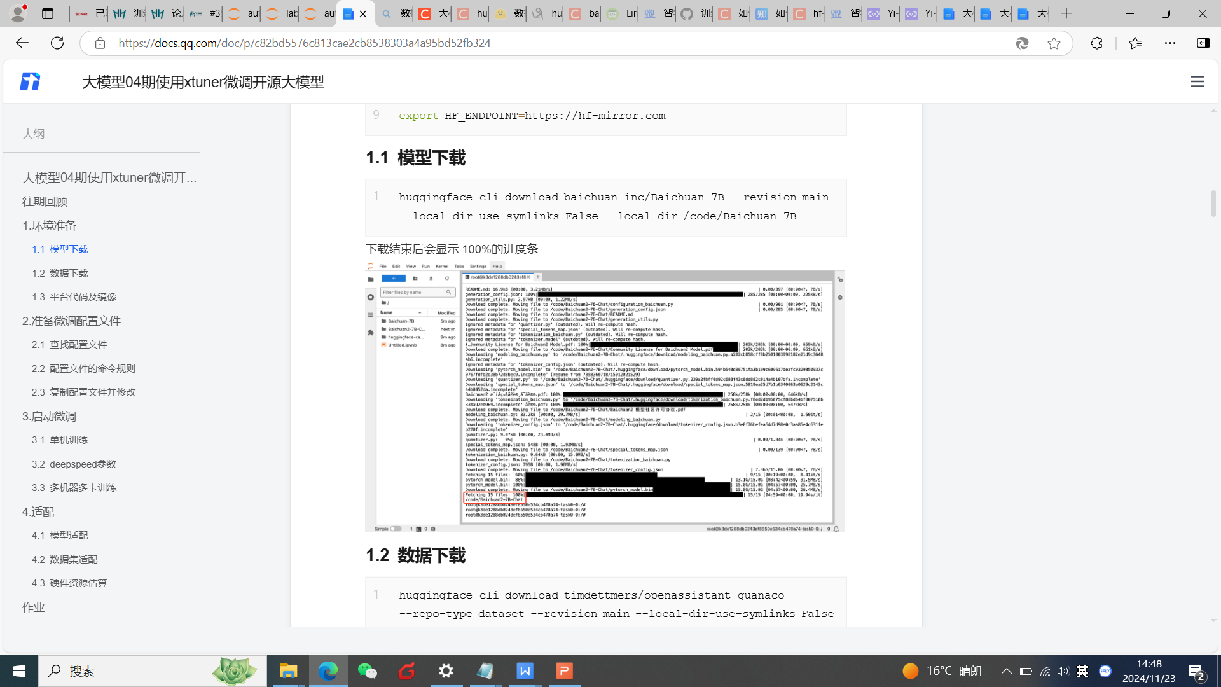Viewport: 1221px width, 687px height.
Task: Open the hamburger menu at top right
Action: pyautogui.click(x=1197, y=81)
